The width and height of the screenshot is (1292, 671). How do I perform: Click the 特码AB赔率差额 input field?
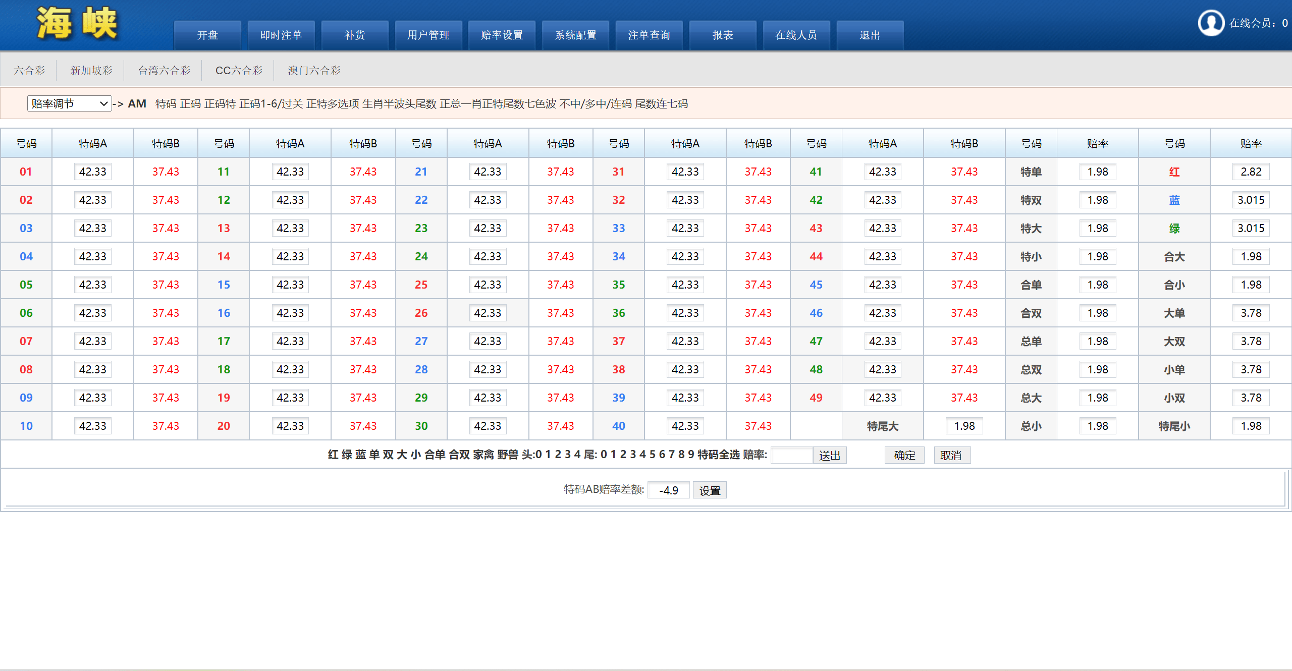pos(668,490)
